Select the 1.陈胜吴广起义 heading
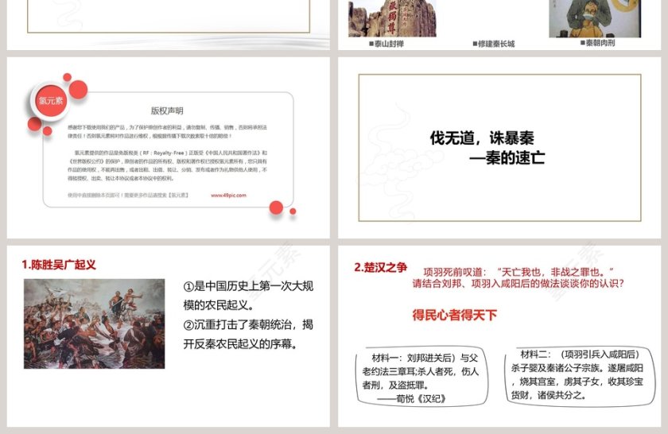 pyautogui.click(x=59, y=265)
